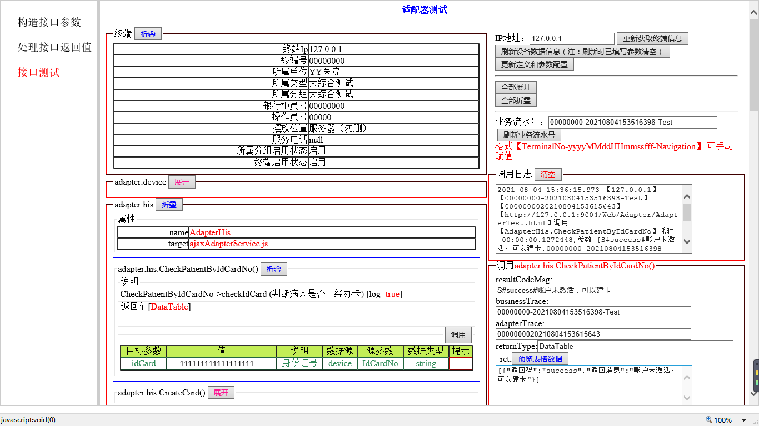Click the 终端Ip value 127.0.0.1
Image resolution: width=759 pixels, height=426 pixels.
[x=326, y=49]
